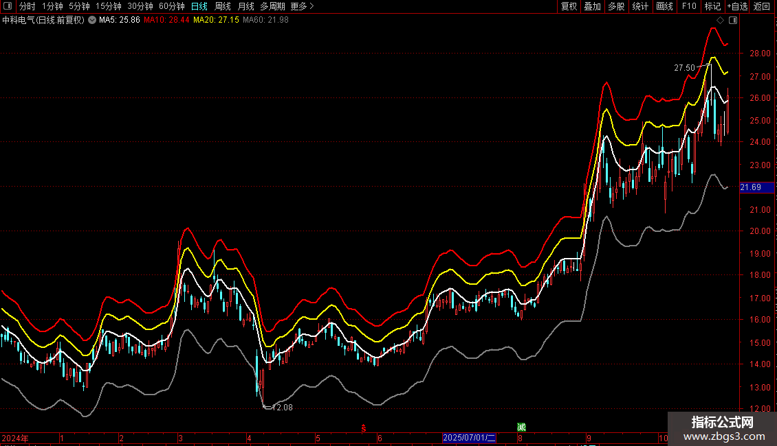Open the 多股 multi-stock view

point(617,6)
